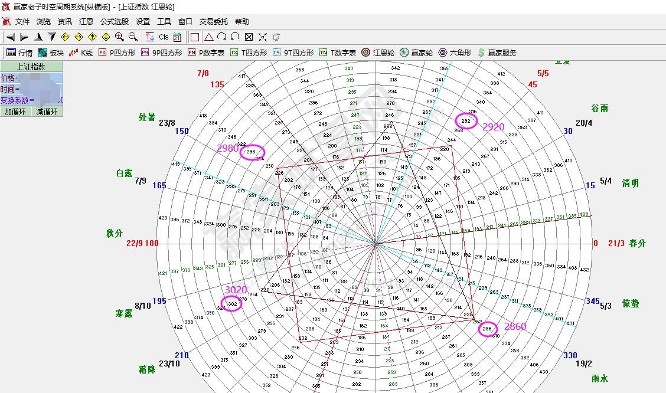Open the 公式选股 menu
The height and width of the screenshot is (393, 666).
click(114, 21)
